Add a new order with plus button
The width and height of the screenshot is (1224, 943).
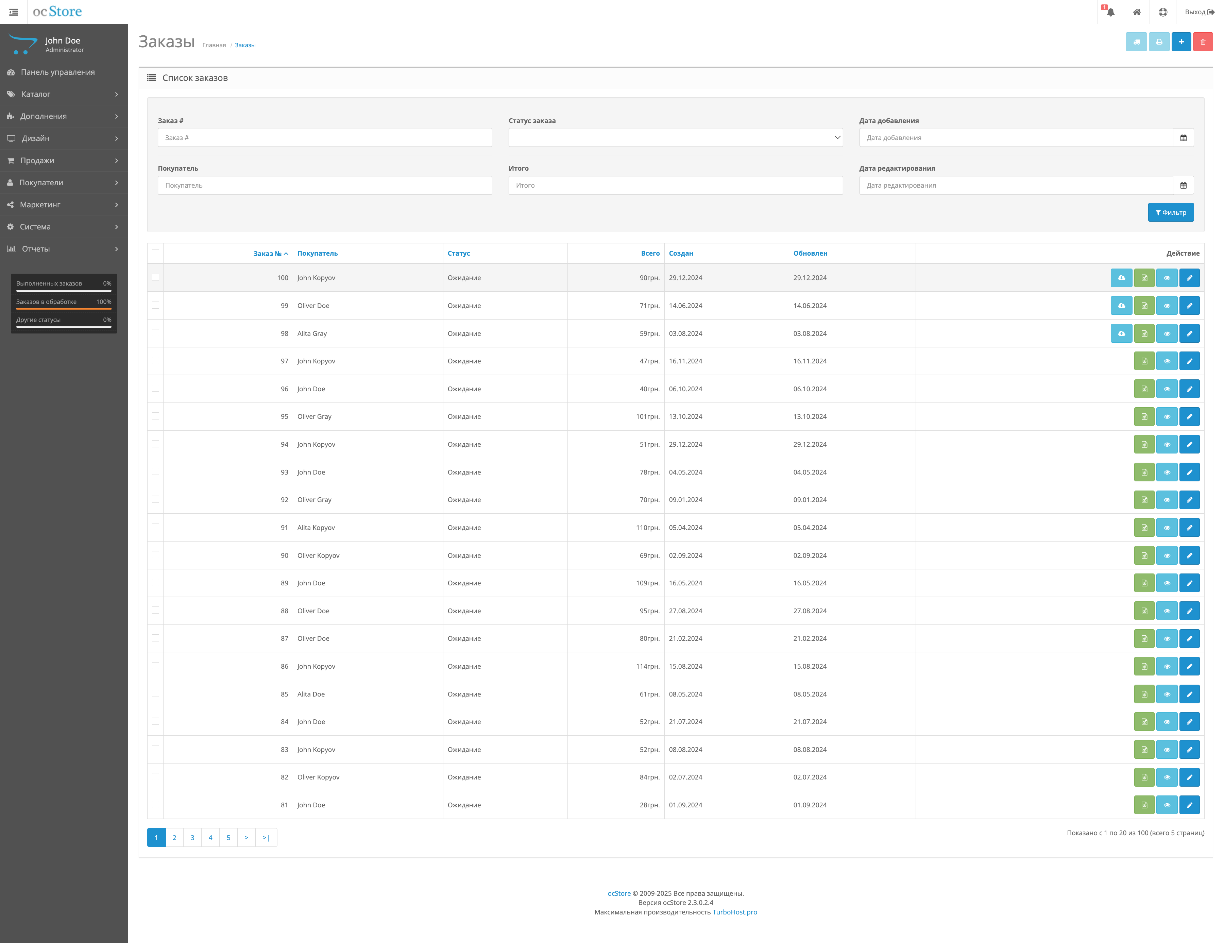click(1181, 41)
